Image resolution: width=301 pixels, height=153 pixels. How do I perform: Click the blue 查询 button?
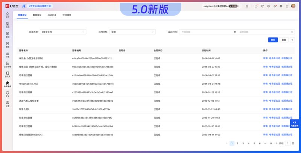[273, 40]
